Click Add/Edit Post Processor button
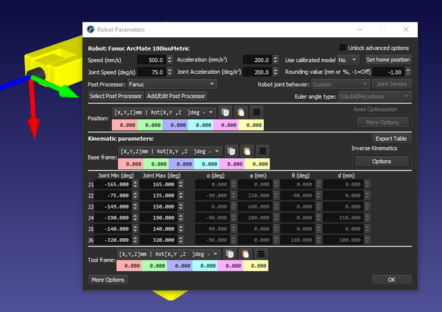 tap(176, 96)
